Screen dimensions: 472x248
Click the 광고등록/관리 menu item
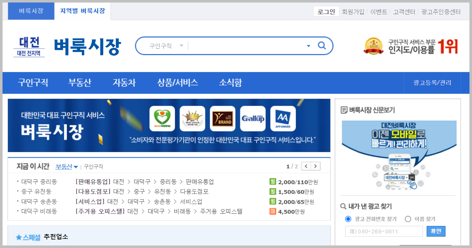(432, 83)
